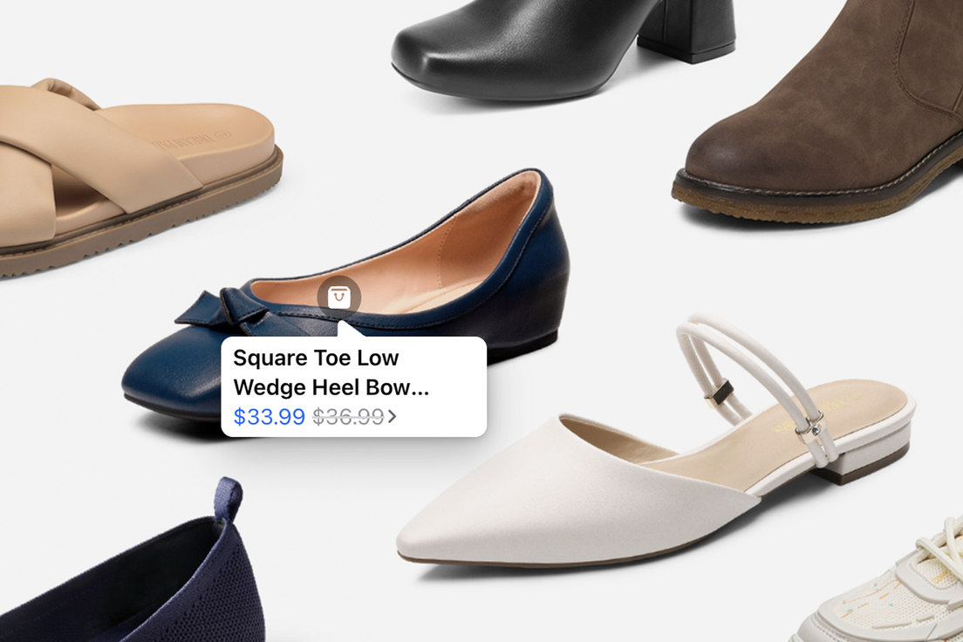Click the crossed-out $36.99 original price
This screenshot has height=642, width=963.
348,417
